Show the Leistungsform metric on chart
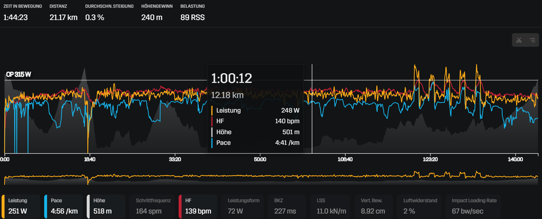Viewport: 542px width, 219px height. (x=244, y=206)
